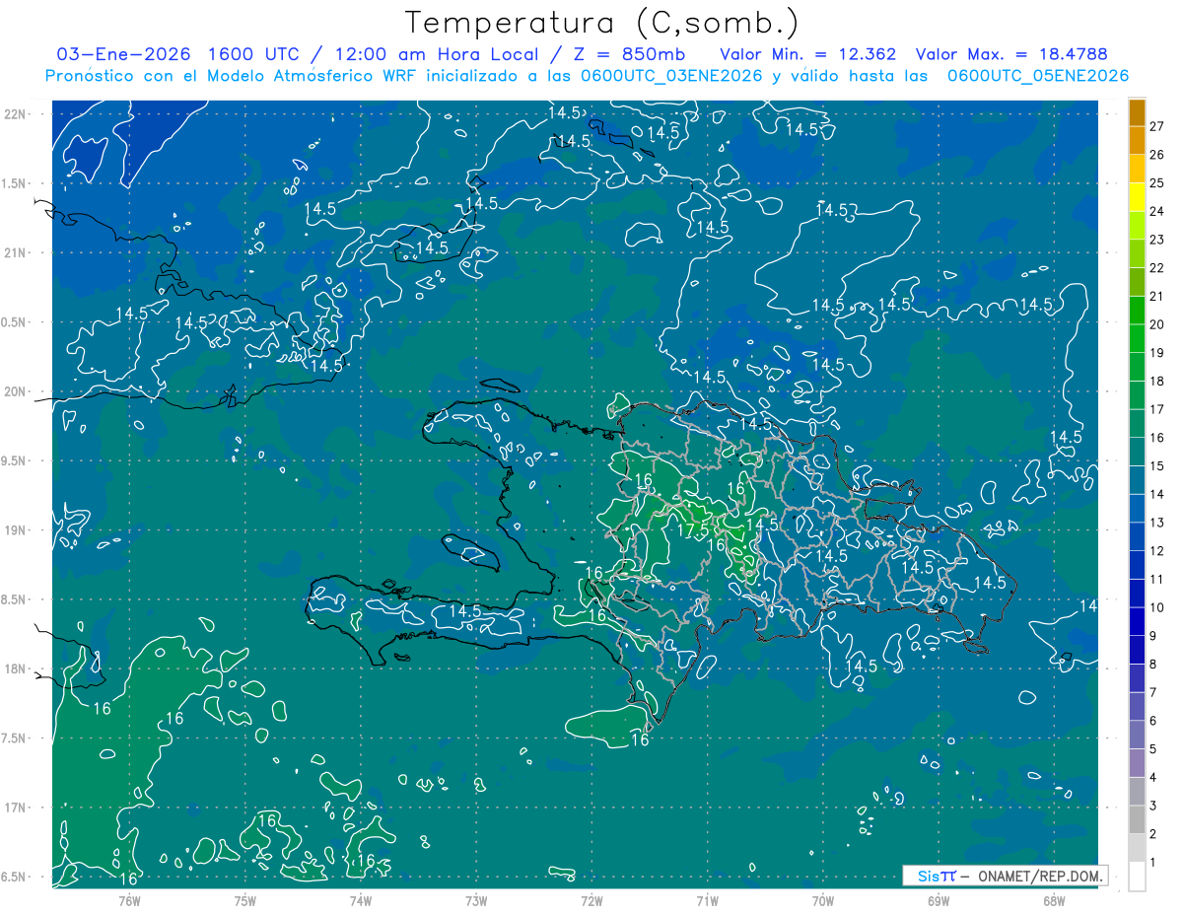This screenshot has width=1183, height=914.
Task: Click the "73W" longitude axis label
Action: 476,901
